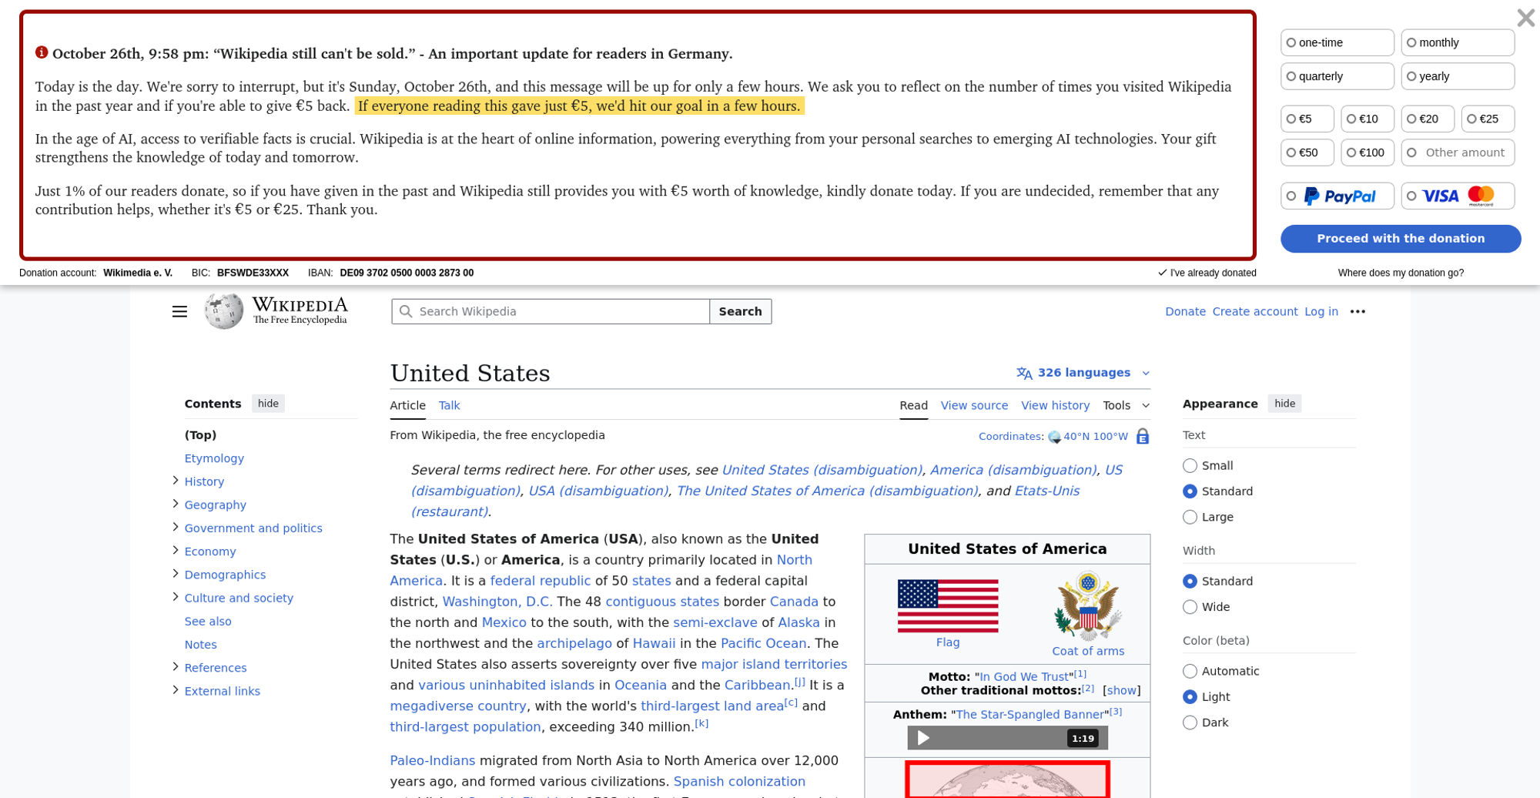Open the View history tab
The width and height of the screenshot is (1540, 798).
1055,405
